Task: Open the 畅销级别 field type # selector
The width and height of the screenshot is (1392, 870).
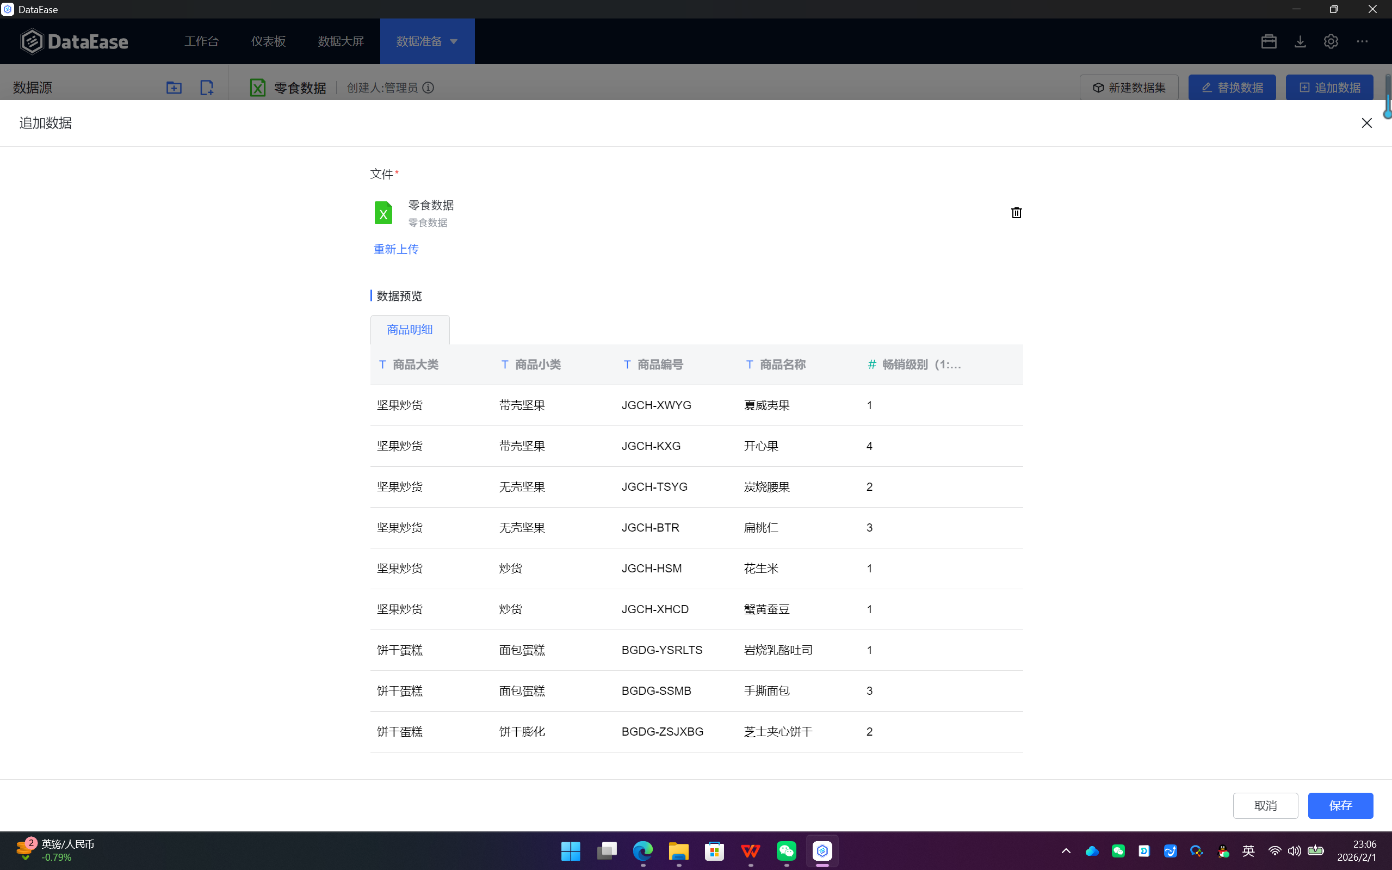Action: (x=871, y=364)
